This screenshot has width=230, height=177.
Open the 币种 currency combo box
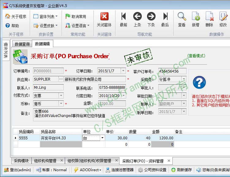click(x=61, y=104)
